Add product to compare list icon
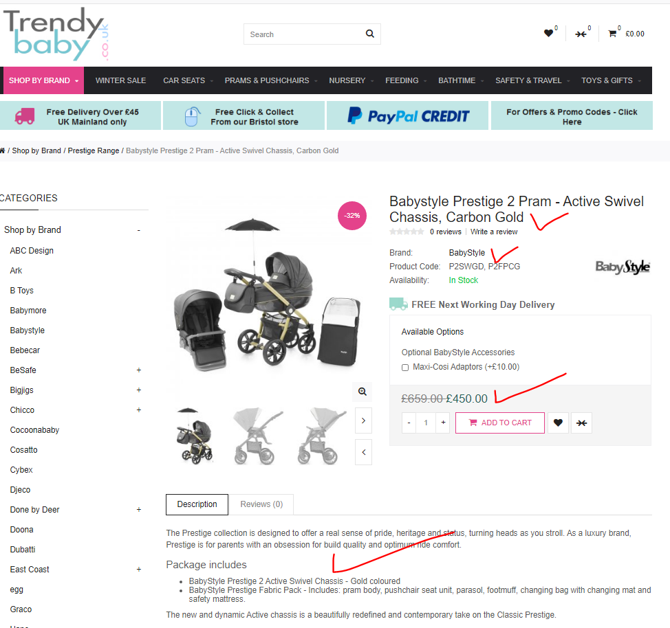 [x=581, y=423]
